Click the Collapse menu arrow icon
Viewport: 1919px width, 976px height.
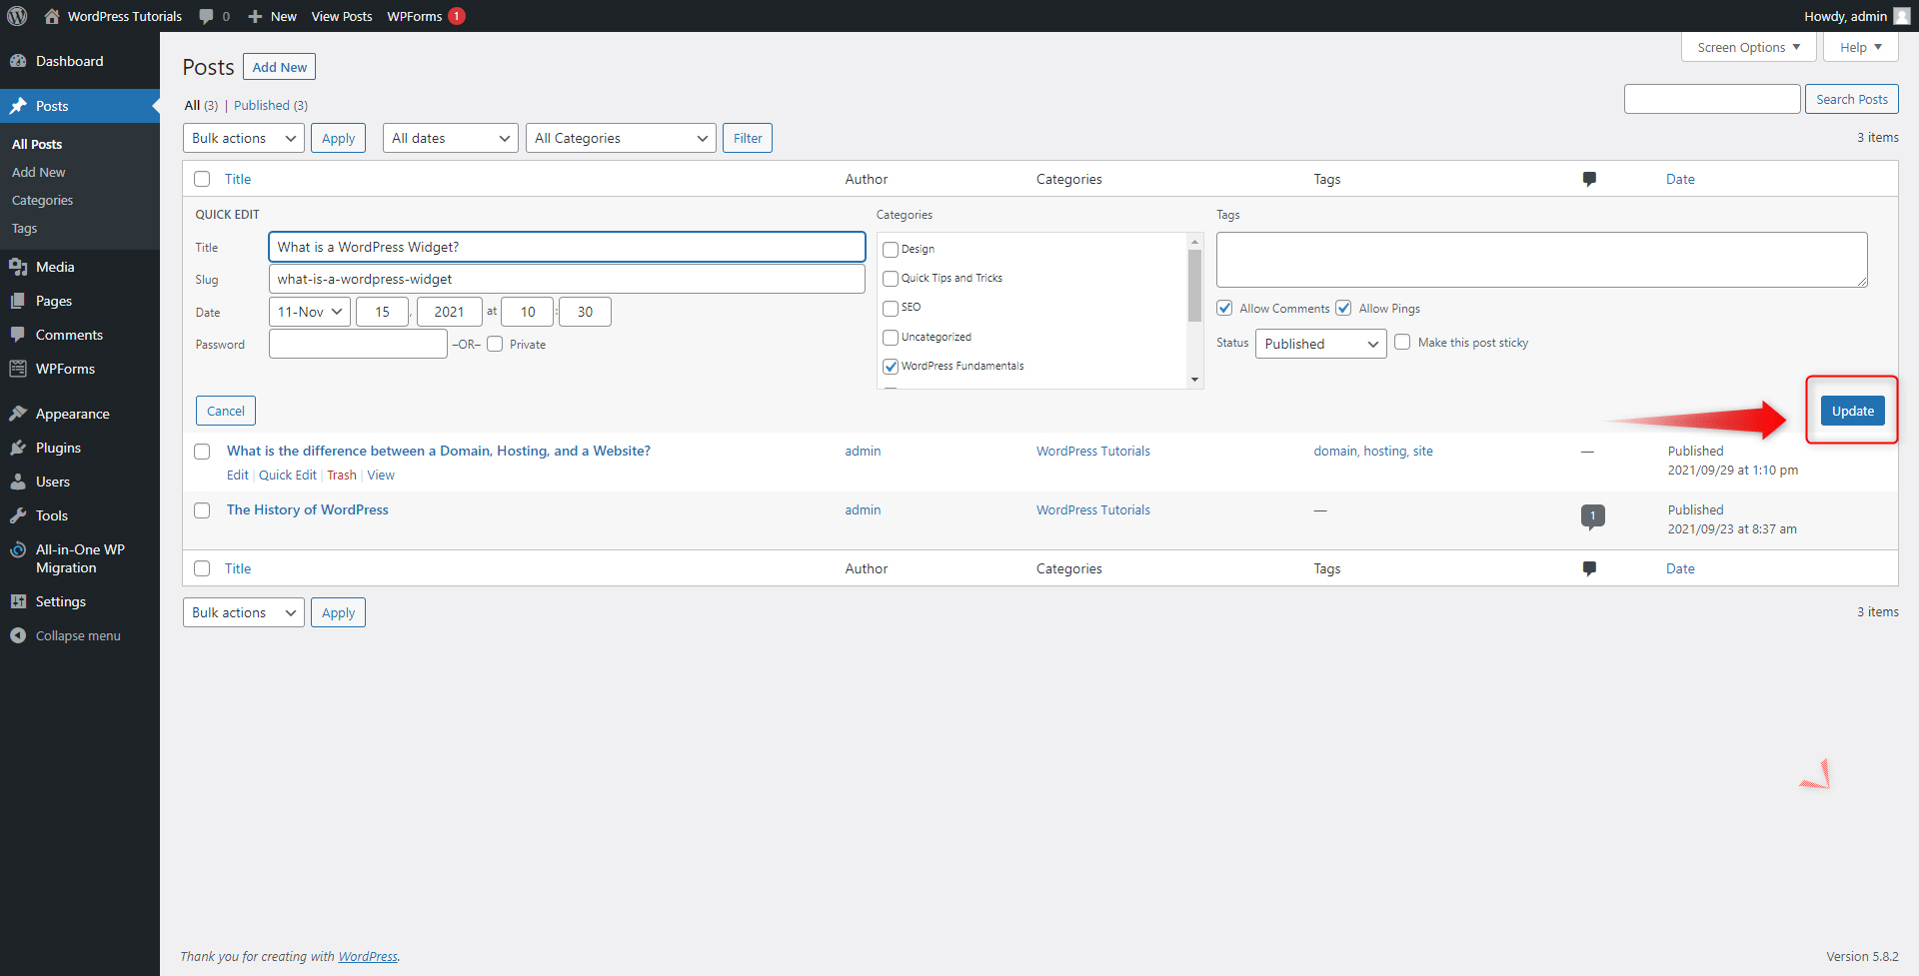click(18, 635)
